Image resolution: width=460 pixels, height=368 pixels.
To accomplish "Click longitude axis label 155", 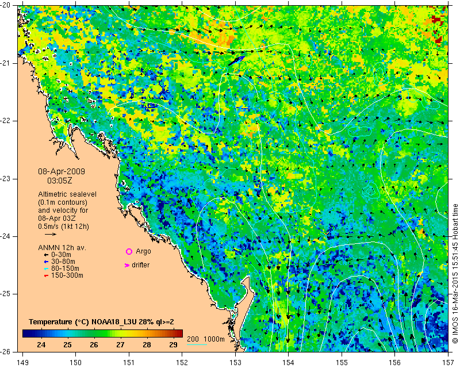I will click(x=342, y=363).
